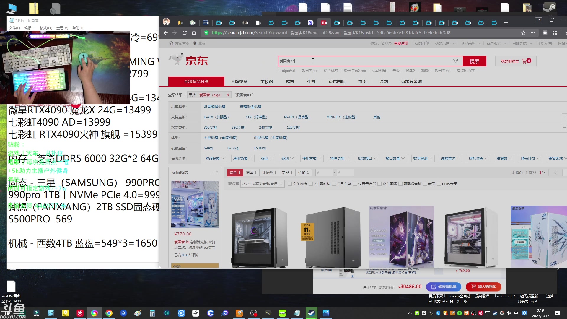567x319 pixels.
Task: Expand the 特殊功能 dropdown
Action: point(340,159)
